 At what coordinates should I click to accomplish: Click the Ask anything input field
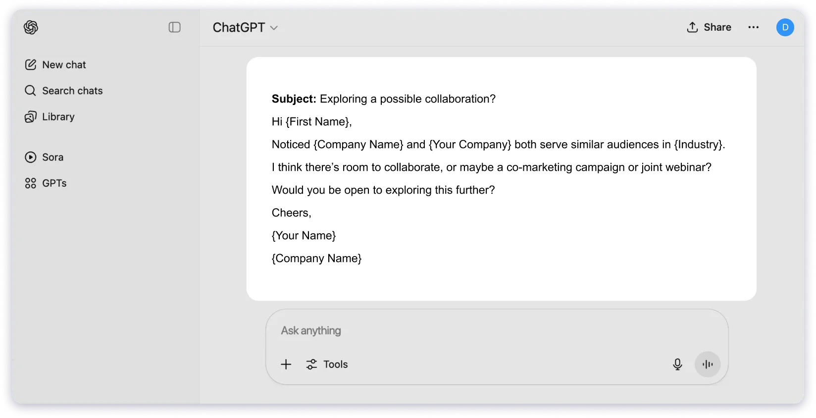446,330
